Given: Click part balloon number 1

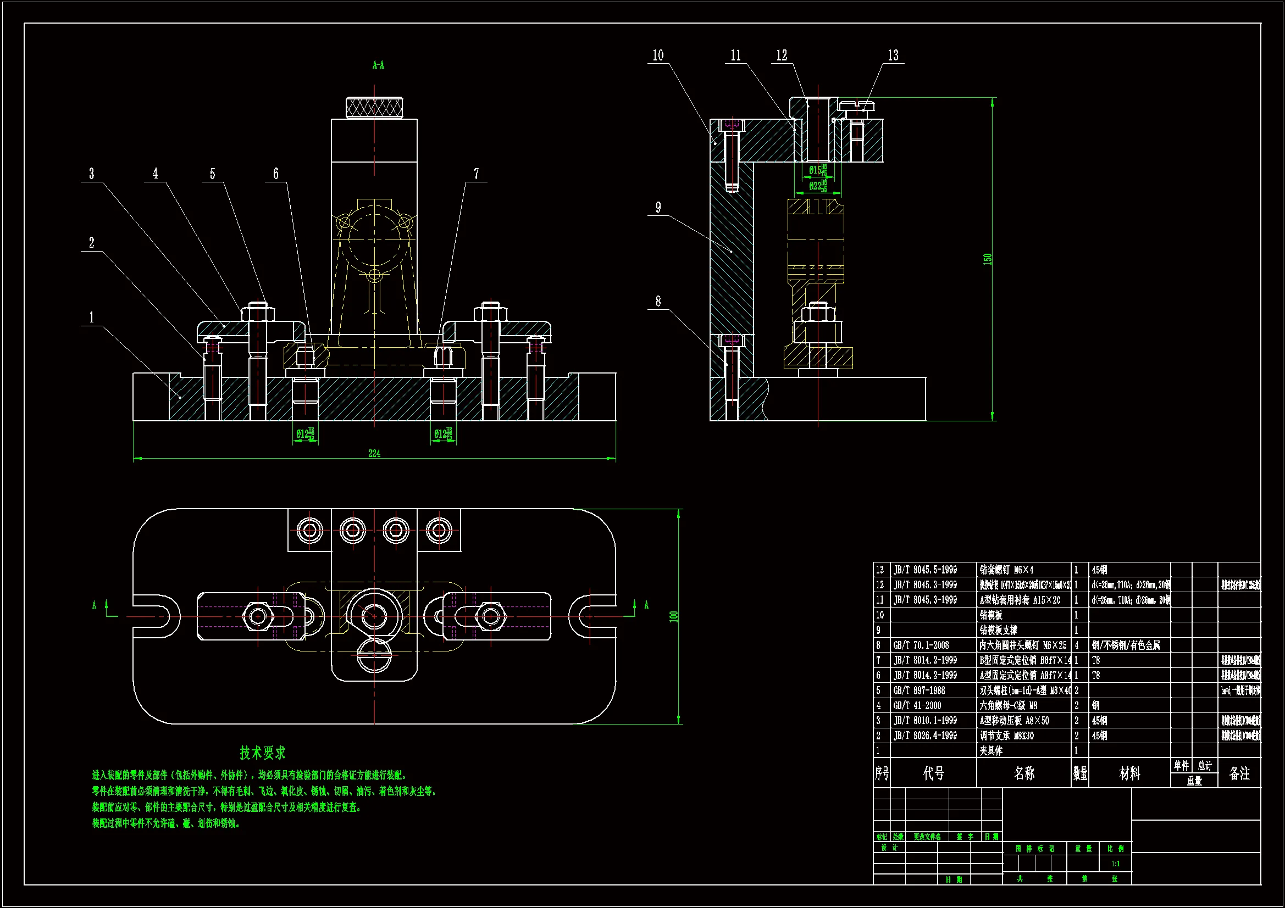Looking at the screenshot, I should coord(92,317).
